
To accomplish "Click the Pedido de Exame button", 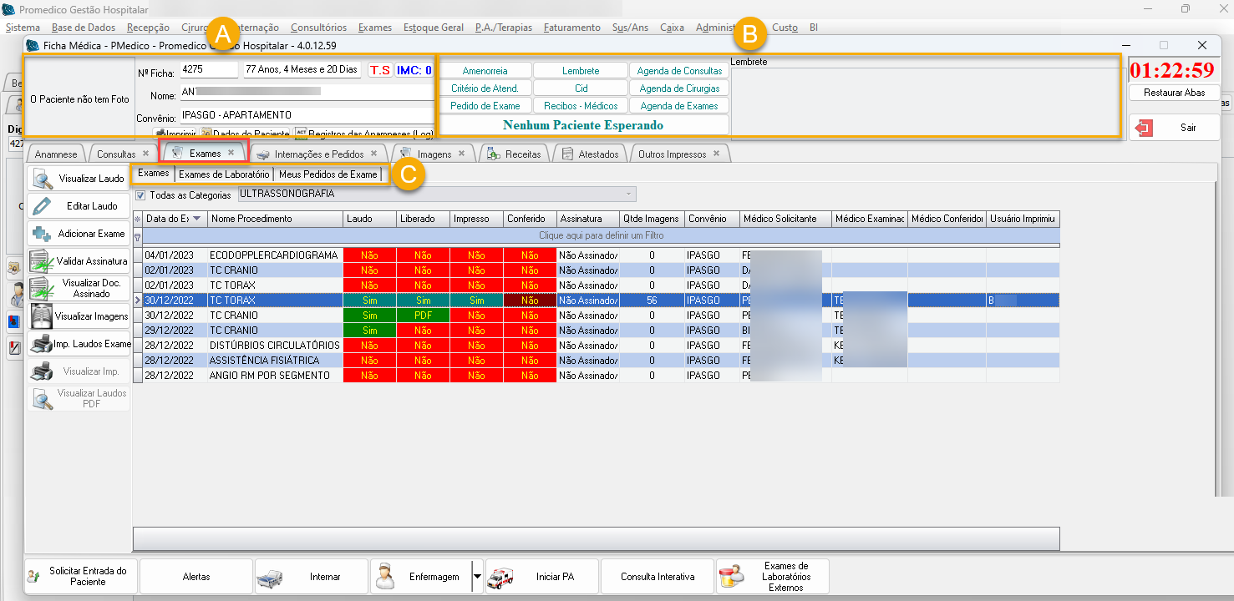I will click(485, 106).
